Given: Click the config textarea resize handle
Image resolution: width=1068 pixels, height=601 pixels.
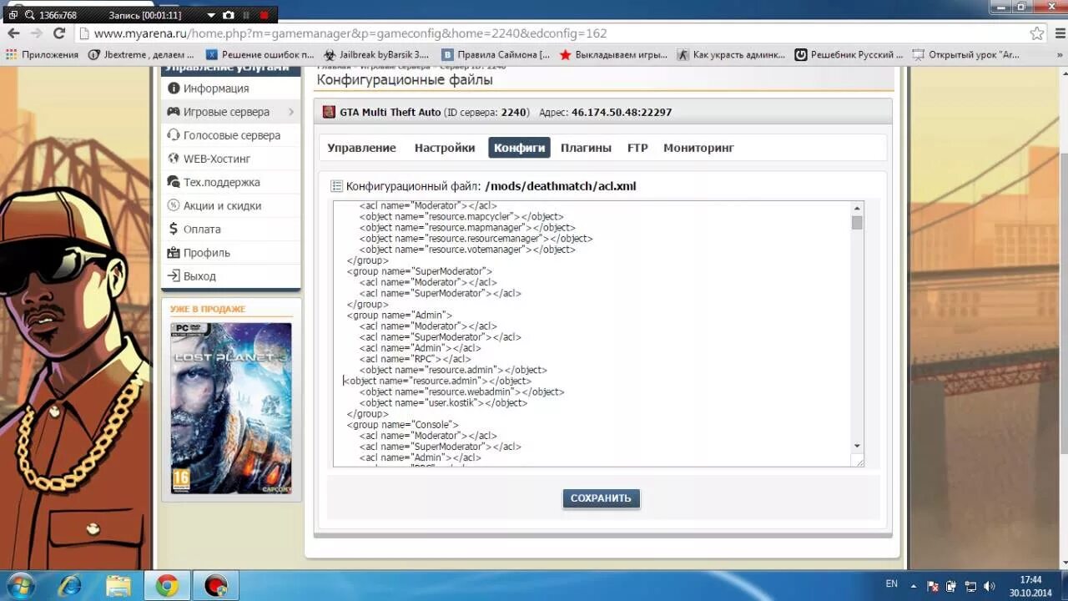Looking at the screenshot, I should click(x=859, y=462).
